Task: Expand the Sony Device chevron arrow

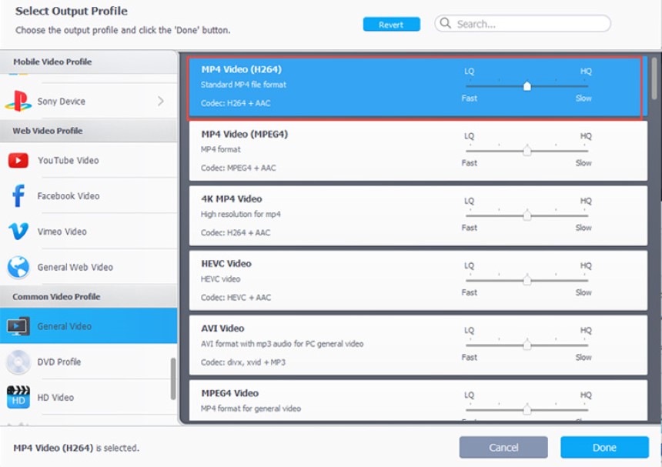Action: coord(160,102)
